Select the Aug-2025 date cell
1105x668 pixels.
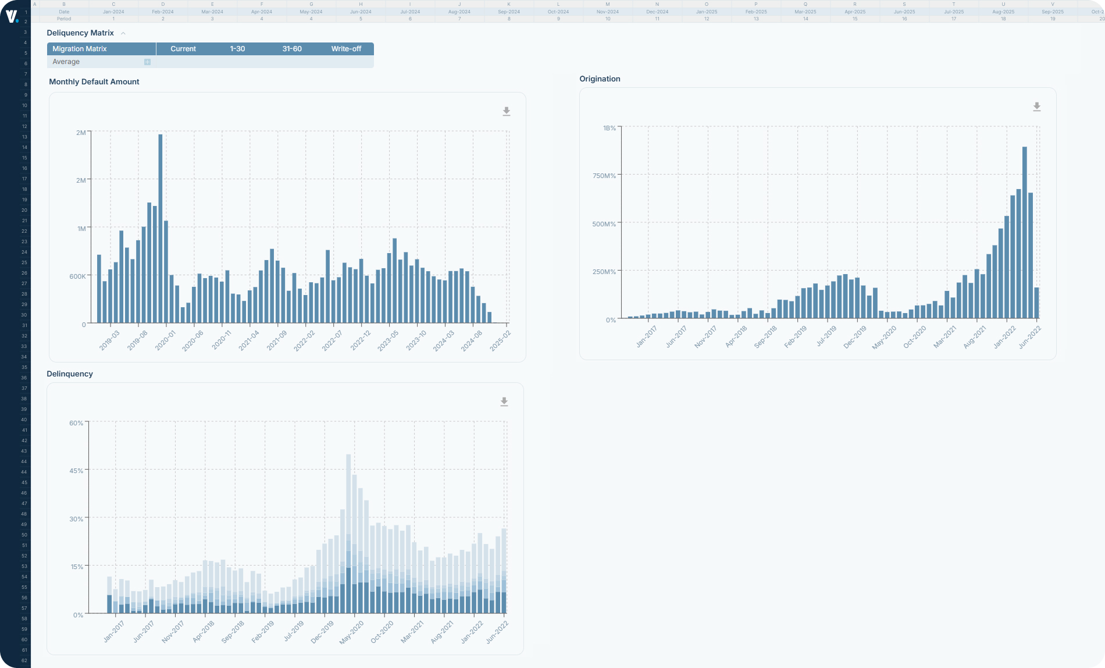click(1003, 12)
